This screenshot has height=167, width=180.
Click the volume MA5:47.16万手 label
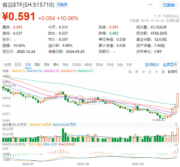(40, 125)
